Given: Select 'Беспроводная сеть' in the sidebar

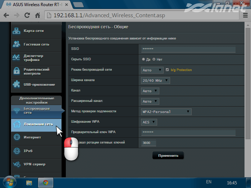Looking at the screenshot, I should click(36, 111).
